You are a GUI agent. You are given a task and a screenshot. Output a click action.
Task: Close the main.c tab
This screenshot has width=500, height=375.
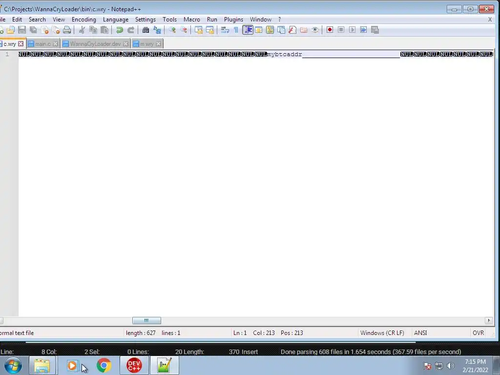(55, 43)
